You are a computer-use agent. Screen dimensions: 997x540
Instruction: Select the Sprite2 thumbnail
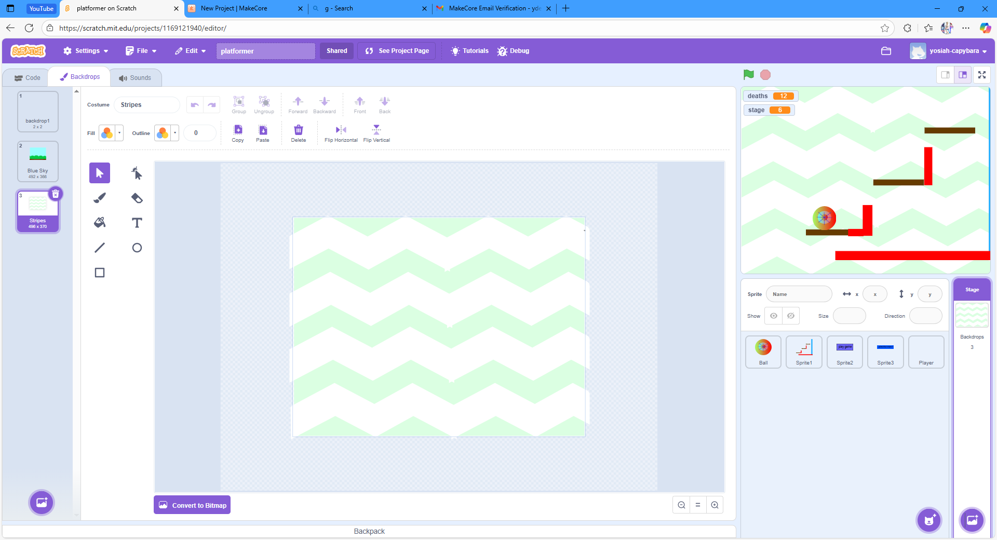tap(845, 352)
